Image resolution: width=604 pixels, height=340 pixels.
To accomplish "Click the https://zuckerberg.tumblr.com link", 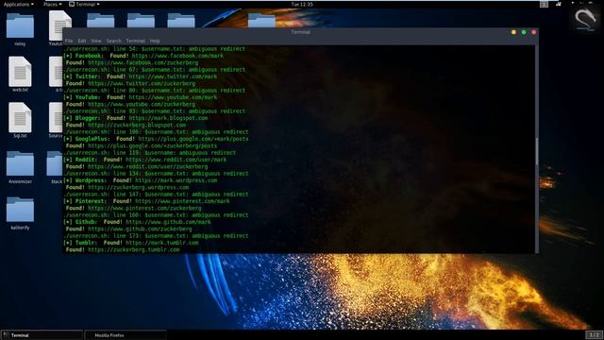I will pos(134,249).
